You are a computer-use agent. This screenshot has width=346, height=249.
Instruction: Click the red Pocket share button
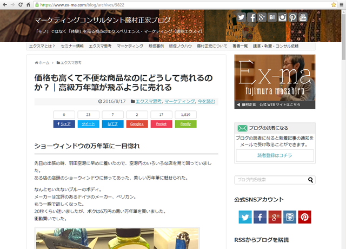[161, 124]
